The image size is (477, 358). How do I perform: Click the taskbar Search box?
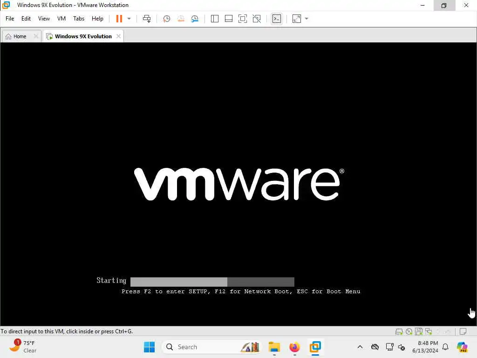click(x=212, y=347)
